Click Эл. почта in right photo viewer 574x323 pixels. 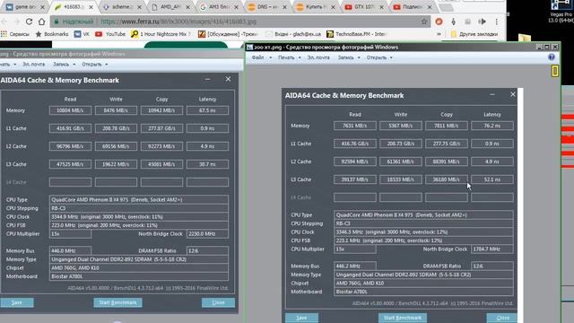(x=318, y=57)
